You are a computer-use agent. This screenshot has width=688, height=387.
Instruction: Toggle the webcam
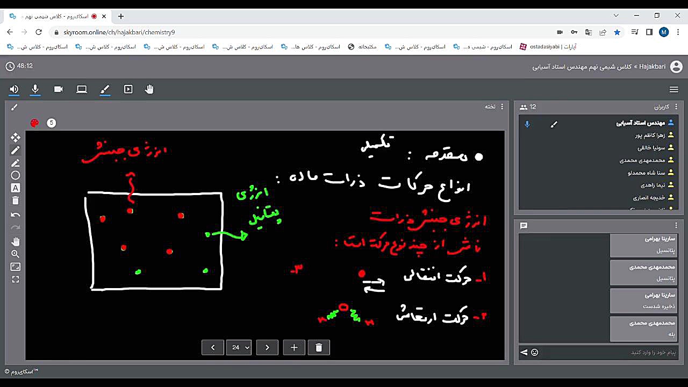(x=59, y=89)
